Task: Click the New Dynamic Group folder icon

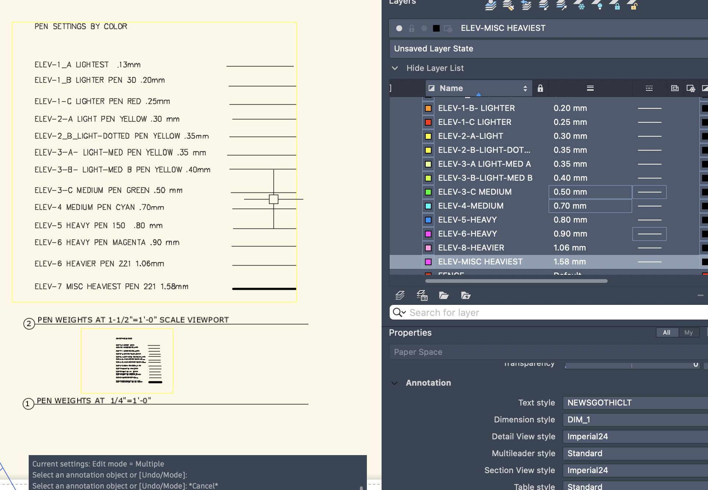Action: [x=466, y=295]
